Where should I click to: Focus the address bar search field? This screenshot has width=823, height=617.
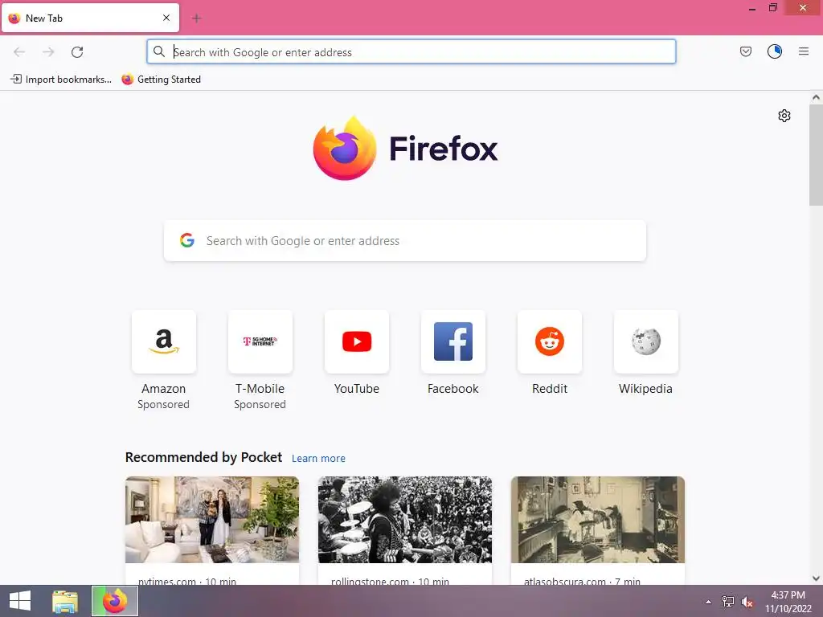(411, 52)
